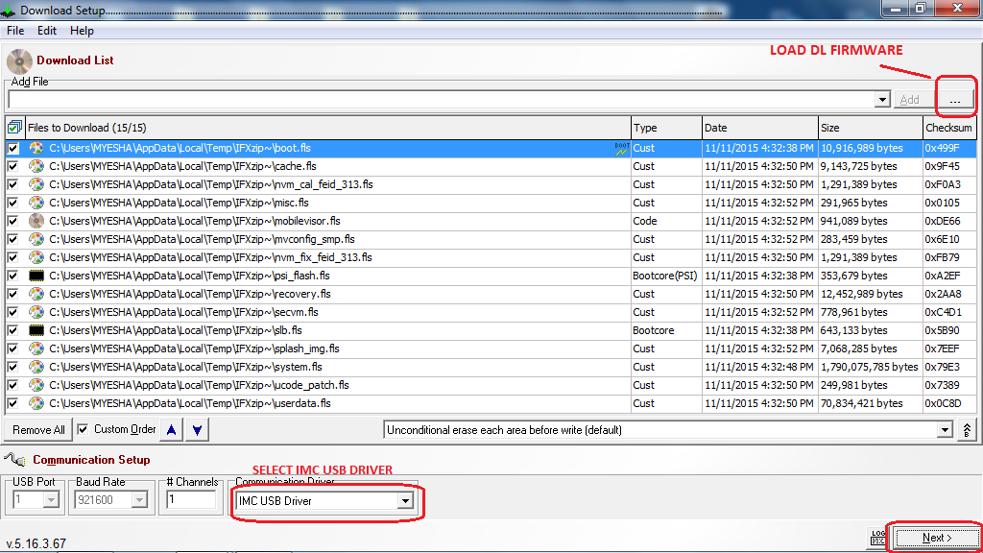Open the File menu
Image resolution: width=983 pixels, height=553 pixels.
tap(15, 31)
